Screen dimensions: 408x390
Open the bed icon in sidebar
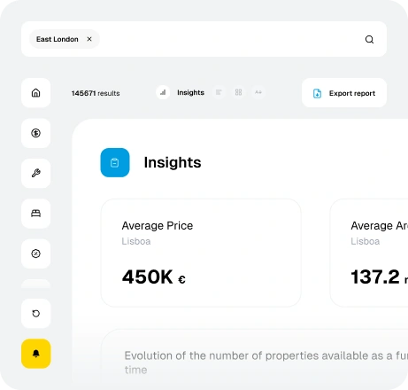pos(36,214)
